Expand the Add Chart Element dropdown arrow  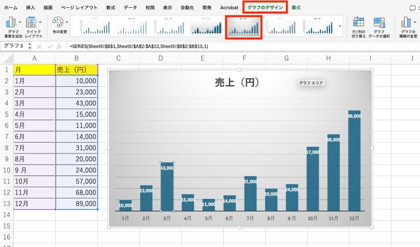point(20,22)
